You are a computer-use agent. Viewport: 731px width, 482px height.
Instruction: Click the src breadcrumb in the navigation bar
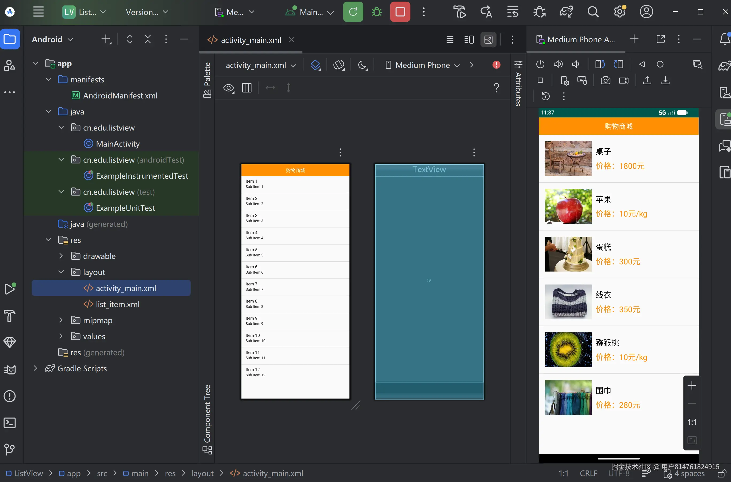(102, 473)
